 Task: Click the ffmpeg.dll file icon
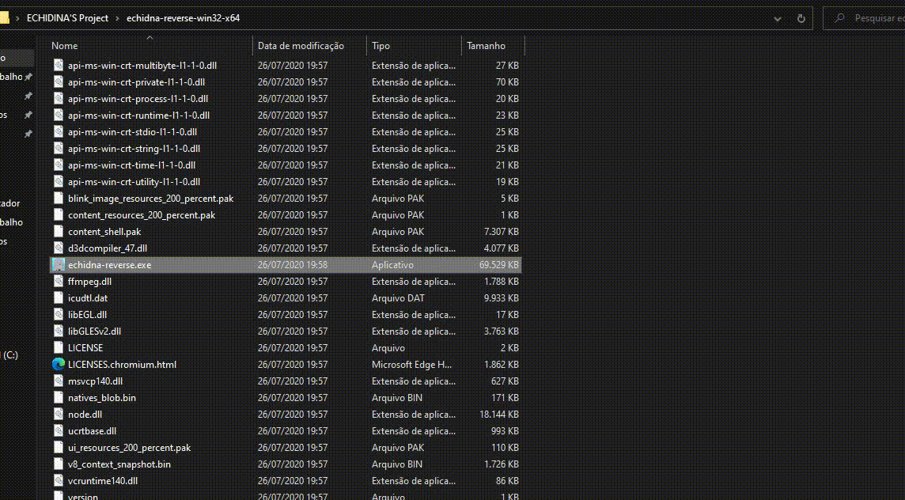coord(58,282)
